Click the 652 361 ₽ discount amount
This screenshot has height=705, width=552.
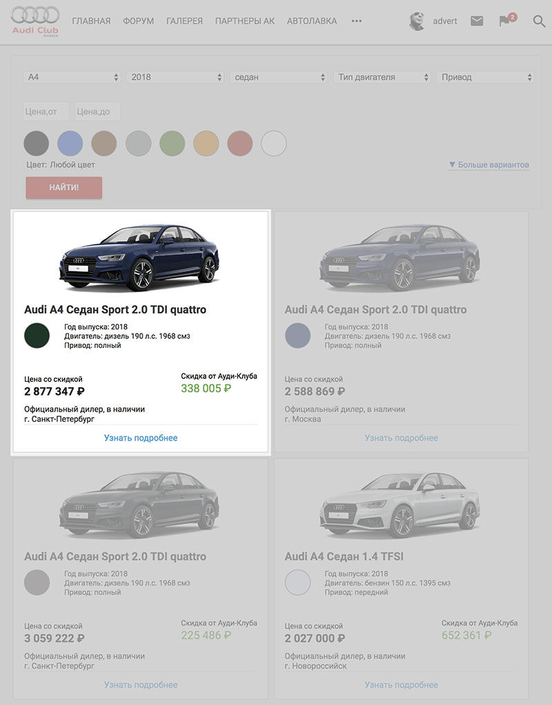(466, 635)
